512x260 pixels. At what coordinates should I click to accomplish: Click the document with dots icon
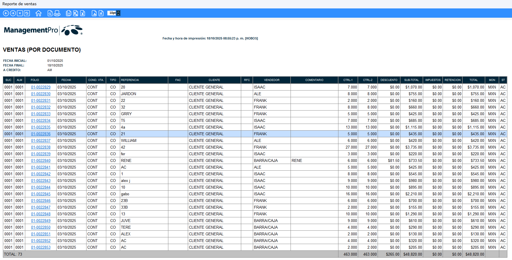(94, 13)
